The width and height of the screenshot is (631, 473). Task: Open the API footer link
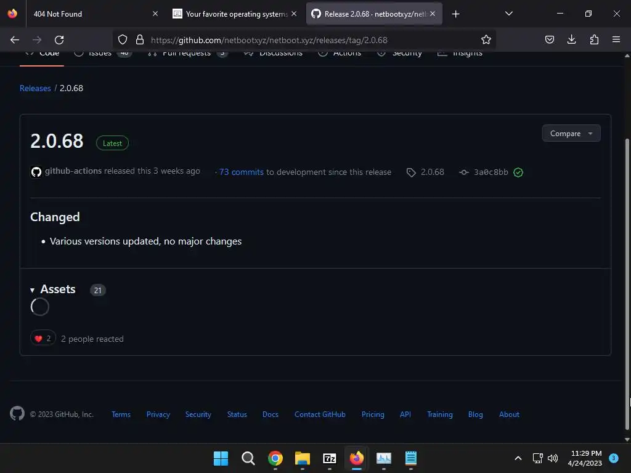[x=405, y=414]
